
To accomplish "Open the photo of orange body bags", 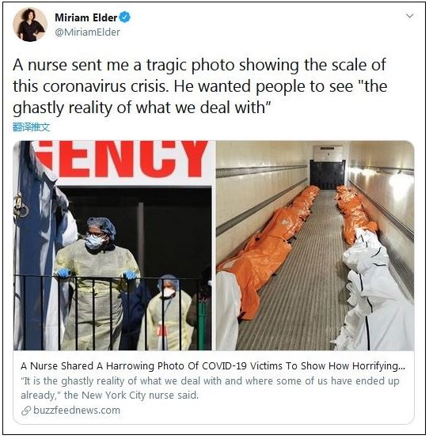I will coord(315,245).
